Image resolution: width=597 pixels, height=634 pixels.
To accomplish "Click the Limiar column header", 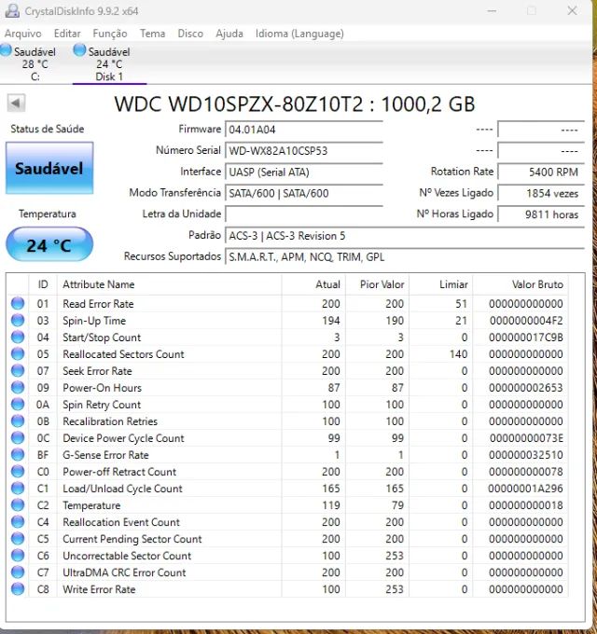I will click(441, 284).
